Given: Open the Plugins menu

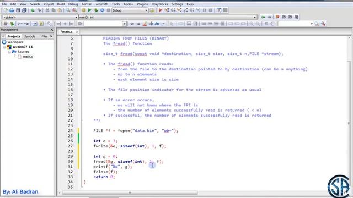Looking at the screenshot, I should tap(142, 4).
